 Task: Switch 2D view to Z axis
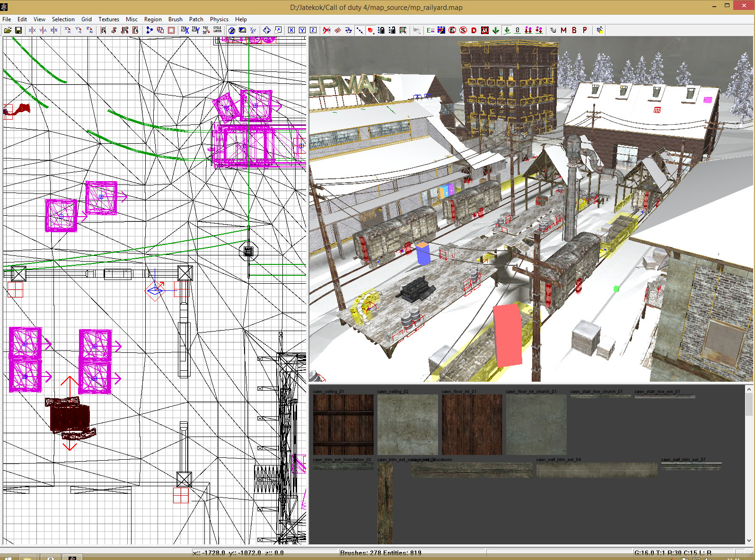coord(313,30)
